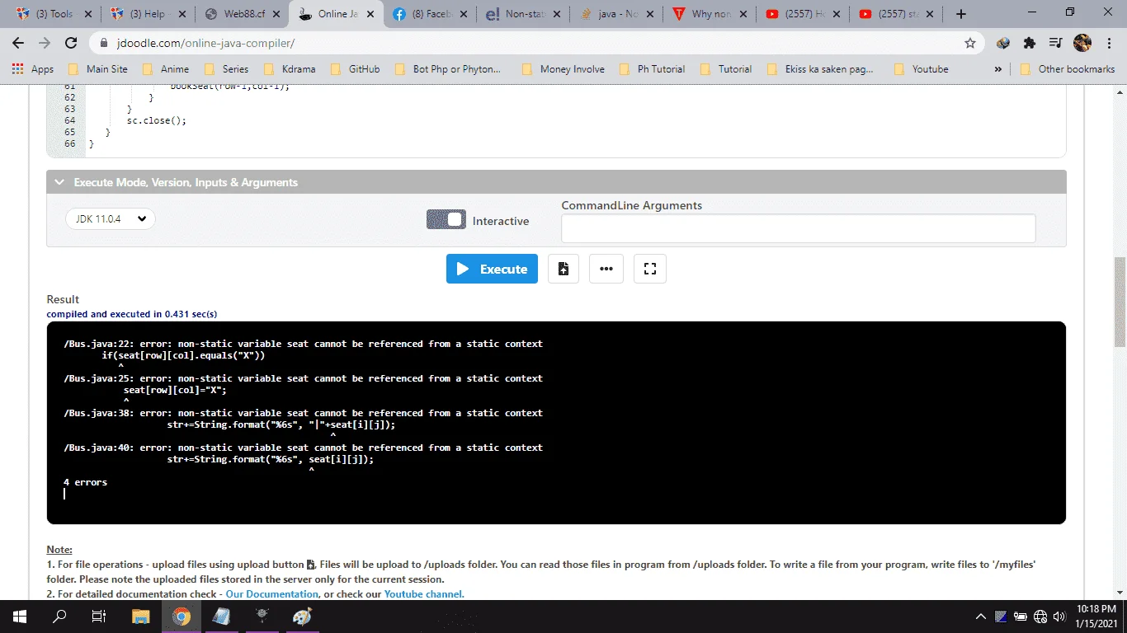This screenshot has height=633, width=1127.
Task: Open the GitHub bookmark folder
Action: pos(355,69)
